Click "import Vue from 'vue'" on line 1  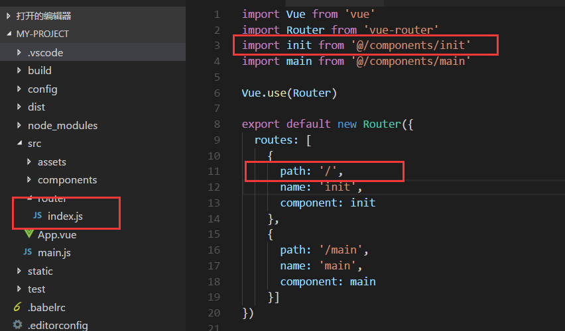point(308,15)
